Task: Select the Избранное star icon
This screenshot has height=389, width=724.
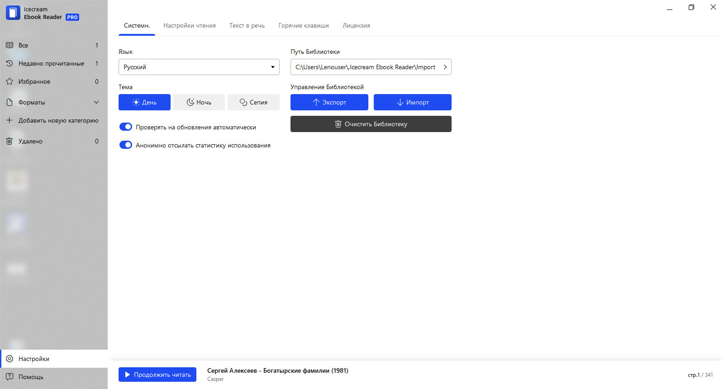Action: click(10, 81)
